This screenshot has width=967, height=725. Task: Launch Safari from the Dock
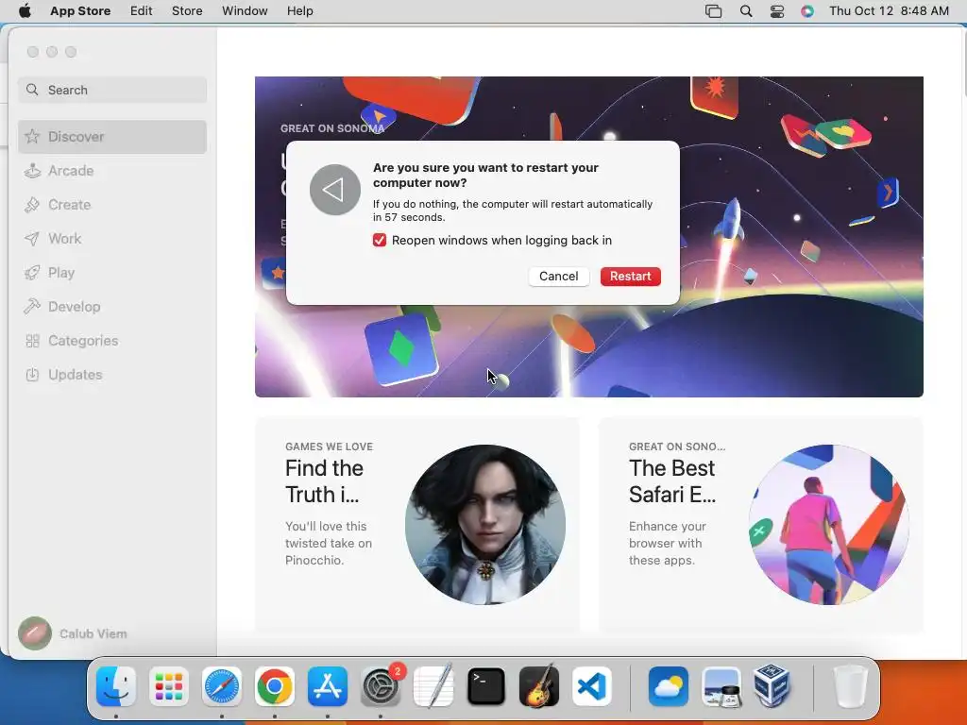[x=221, y=686]
